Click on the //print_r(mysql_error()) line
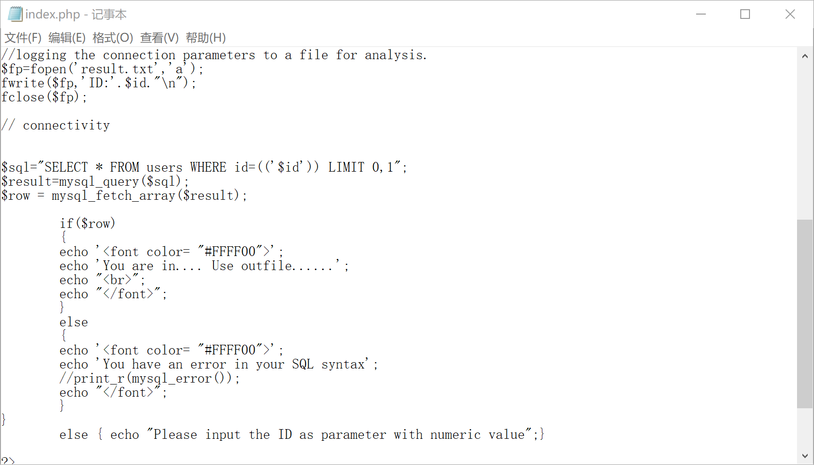This screenshot has width=814, height=465. click(150, 378)
